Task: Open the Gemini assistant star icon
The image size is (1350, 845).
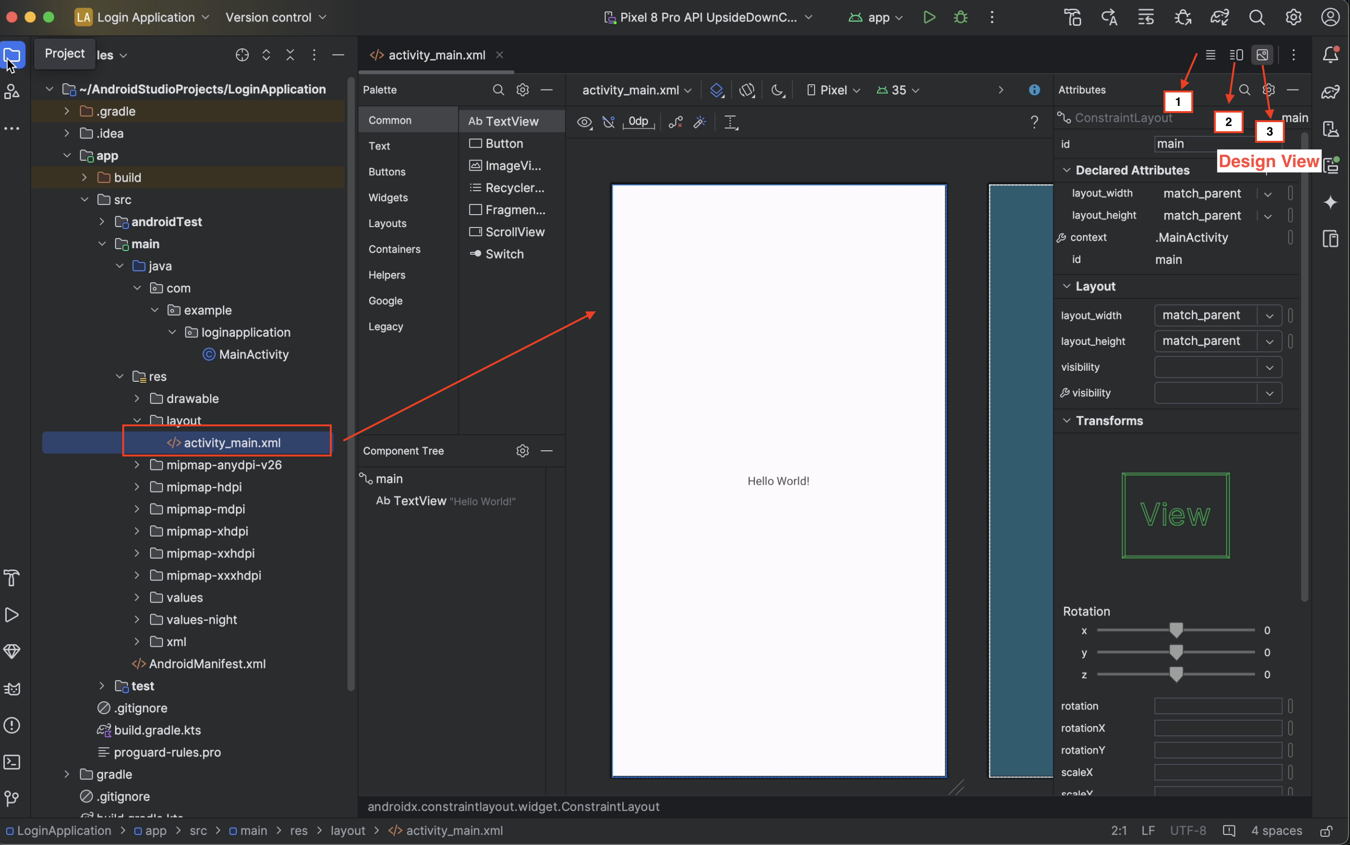Action: tap(1330, 202)
